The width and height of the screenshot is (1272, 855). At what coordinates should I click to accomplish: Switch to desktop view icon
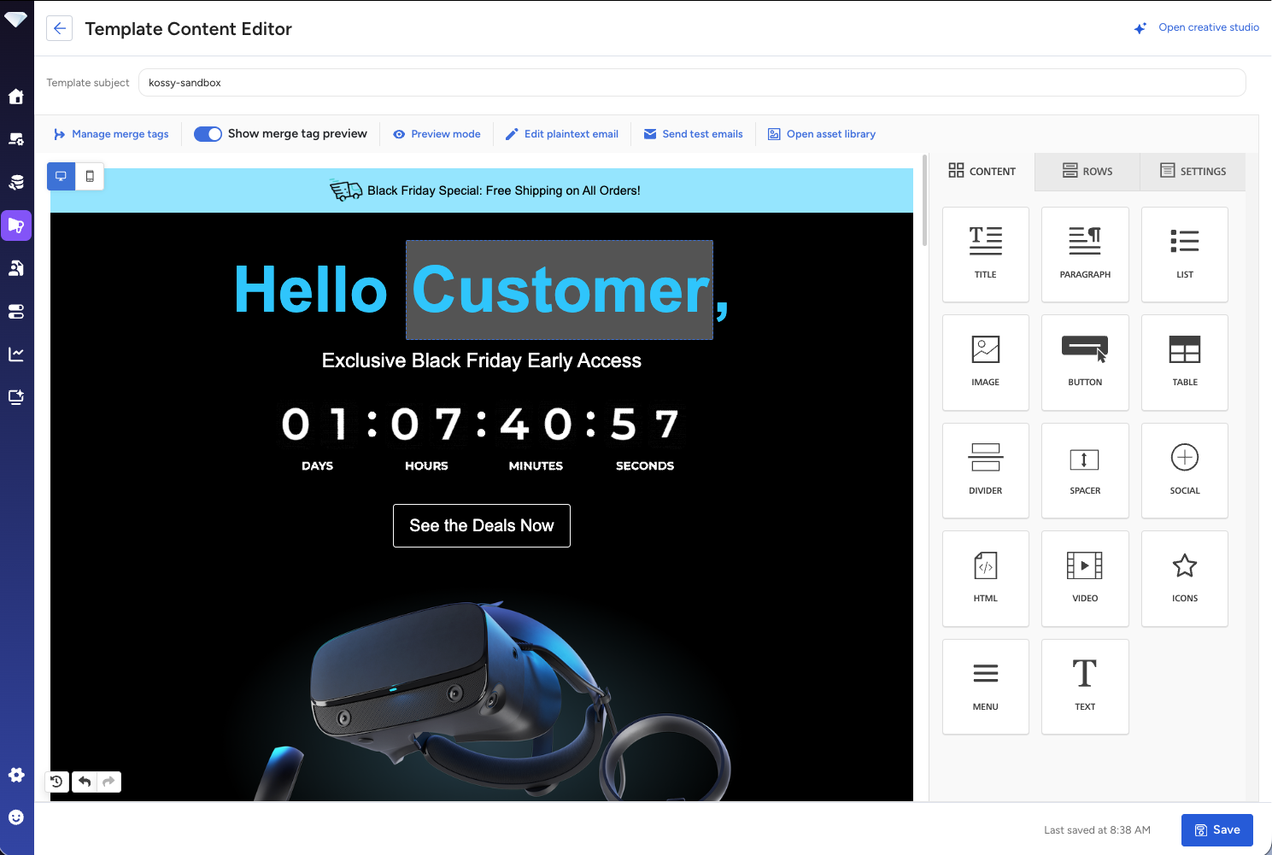click(61, 176)
